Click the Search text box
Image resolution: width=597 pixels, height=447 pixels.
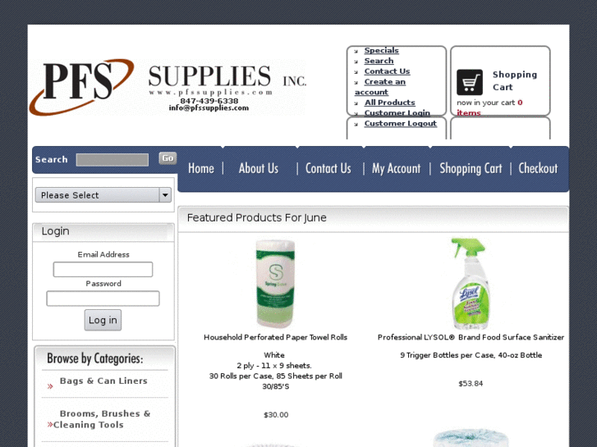click(113, 160)
